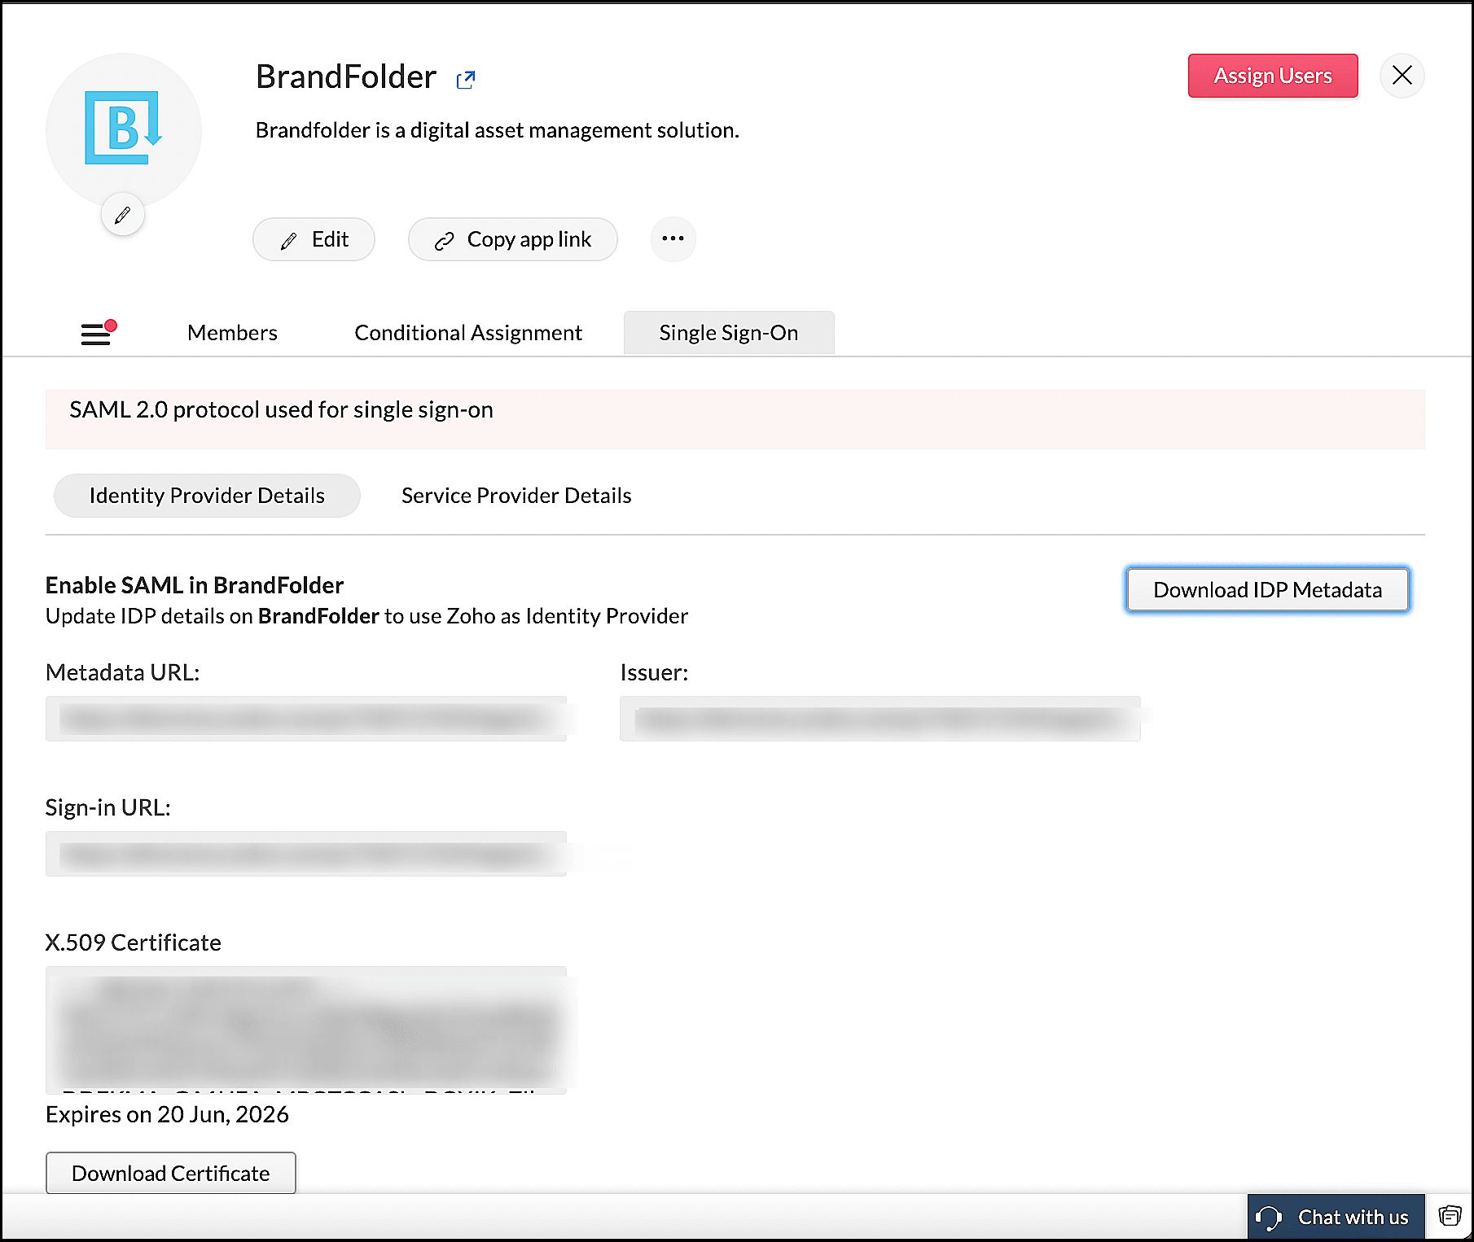1474x1242 pixels.
Task: Download the IDP Metadata file
Action: [x=1267, y=589]
